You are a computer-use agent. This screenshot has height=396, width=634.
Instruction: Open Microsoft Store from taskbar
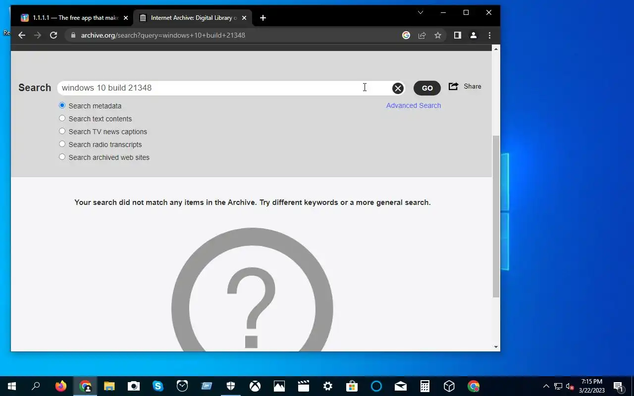pos(352,386)
